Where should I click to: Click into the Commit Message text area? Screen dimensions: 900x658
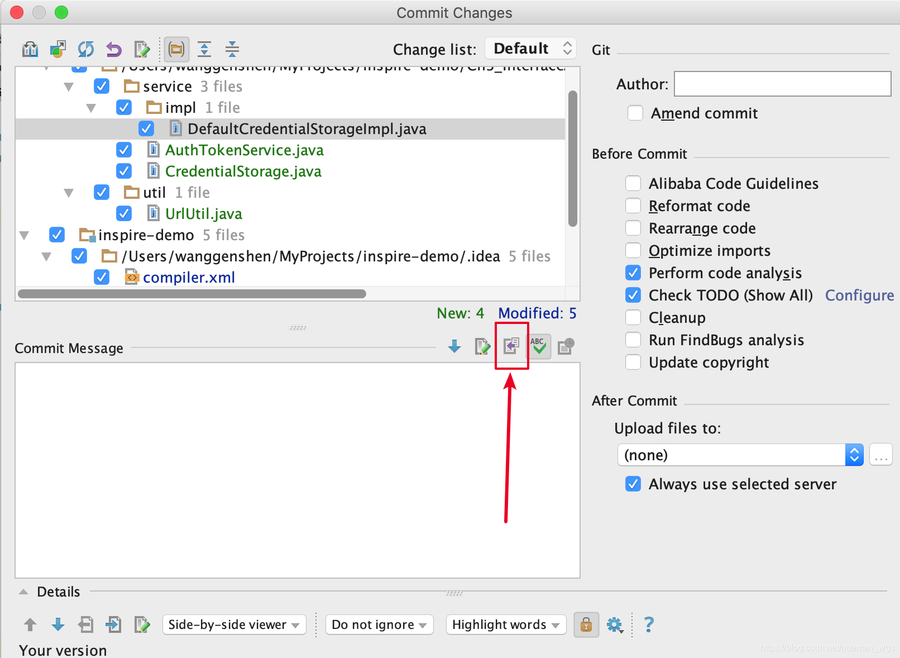pos(298,470)
